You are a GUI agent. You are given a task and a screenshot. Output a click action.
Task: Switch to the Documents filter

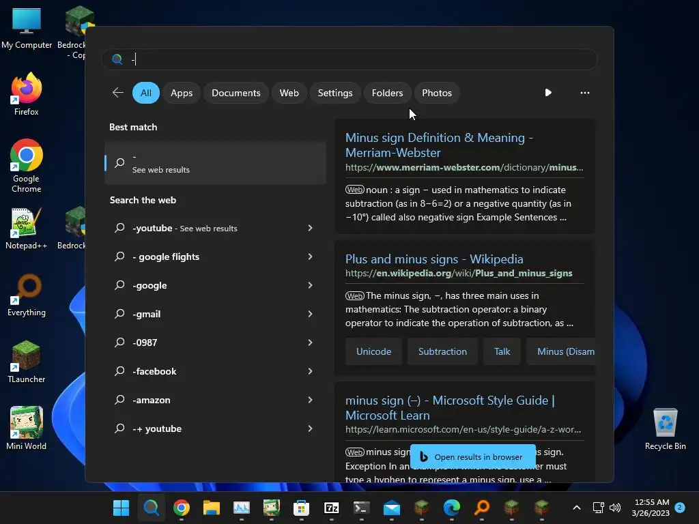(x=236, y=93)
